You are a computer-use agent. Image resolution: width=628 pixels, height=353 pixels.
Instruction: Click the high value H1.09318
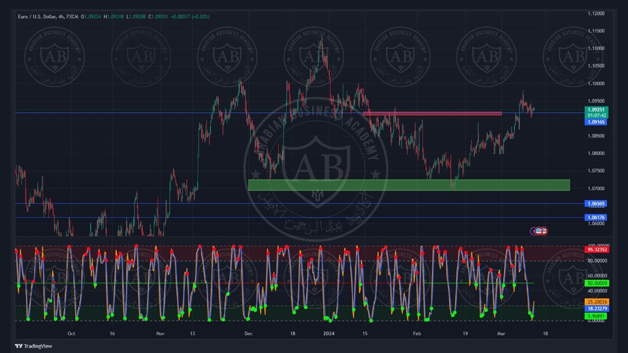(114, 17)
